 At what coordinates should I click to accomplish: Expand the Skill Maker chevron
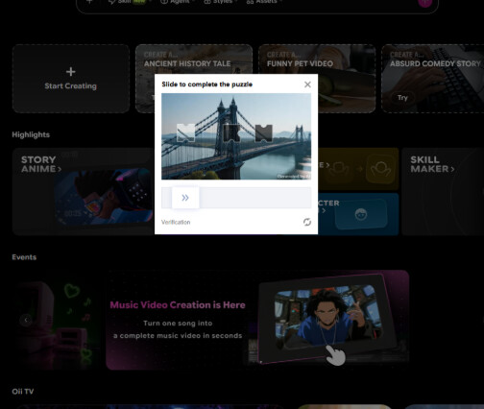452,169
